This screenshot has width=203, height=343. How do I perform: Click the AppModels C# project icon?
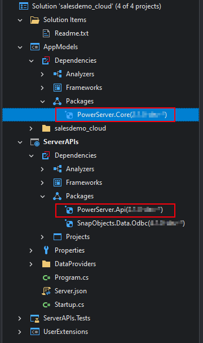[x=35, y=47]
